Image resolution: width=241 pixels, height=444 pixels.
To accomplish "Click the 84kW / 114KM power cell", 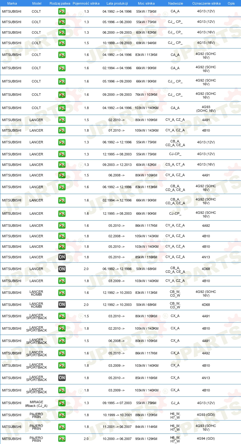I will tap(146, 427).
